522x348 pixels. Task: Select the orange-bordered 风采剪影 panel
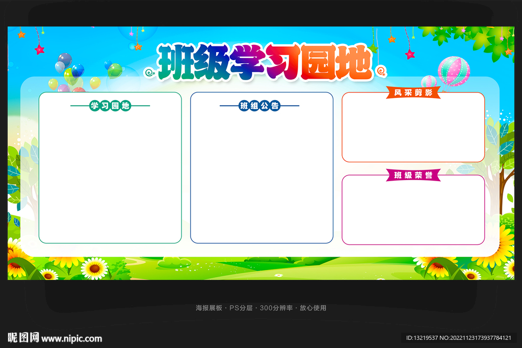point(413,128)
